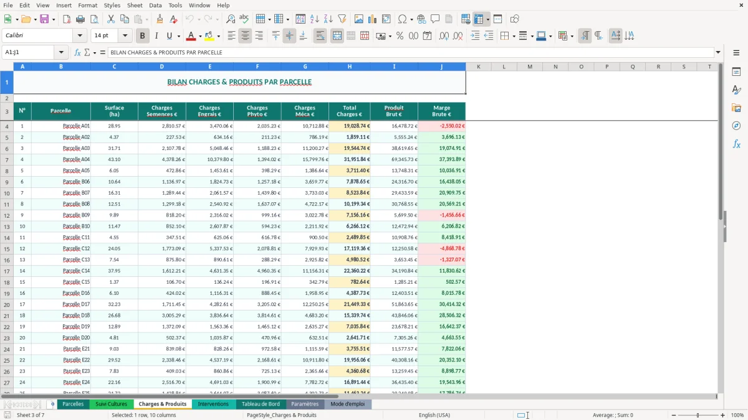Click the Add new sheet button
Image resolution: width=748 pixels, height=420 pixels.
52,404
